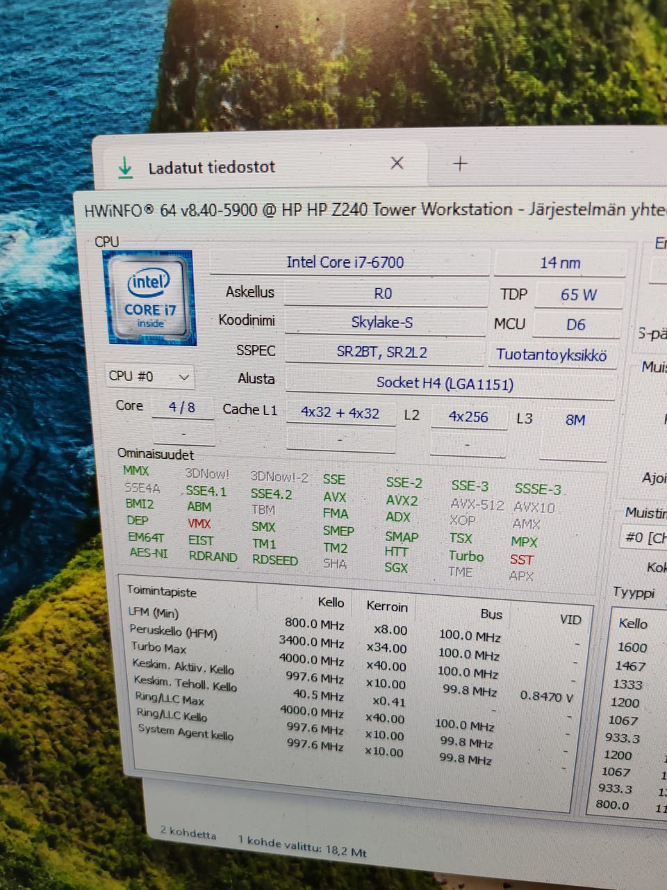Click the RDSEED feature label
This screenshot has height=890, width=667.
[274, 560]
